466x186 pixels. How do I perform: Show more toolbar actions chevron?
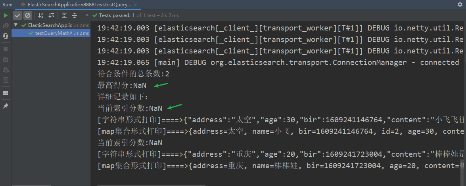87,15
